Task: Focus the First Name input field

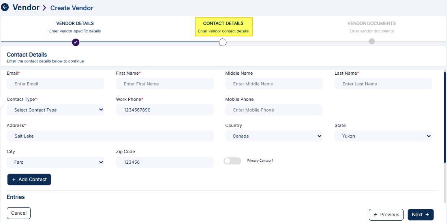Action: tap(165, 84)
